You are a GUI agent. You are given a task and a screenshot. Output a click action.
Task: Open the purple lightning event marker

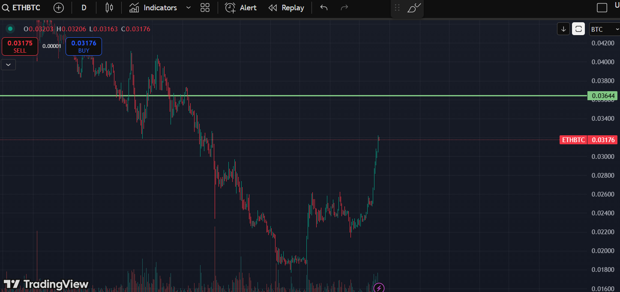pos(379,287)
